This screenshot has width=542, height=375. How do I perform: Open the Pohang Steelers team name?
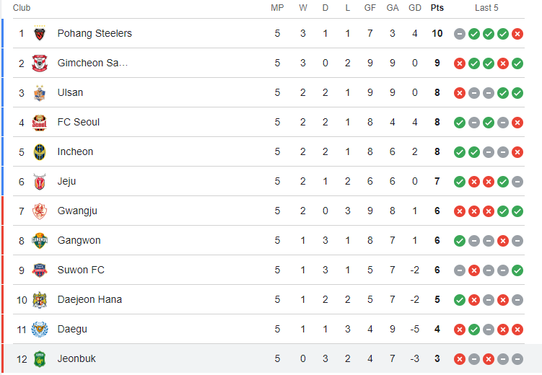[x=95, y=33]
